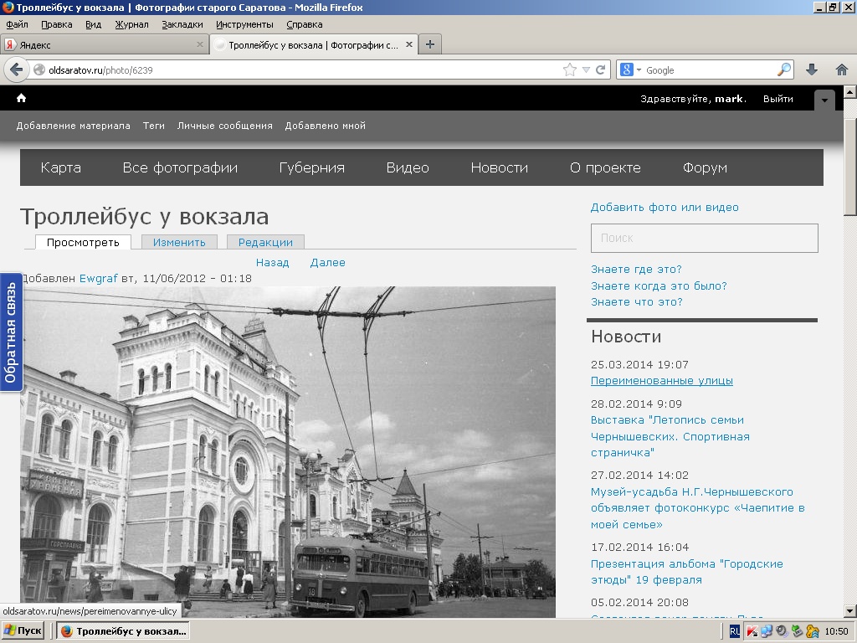Open the Обратная связь feedback side button
857x643 pixels.
click(x=10, y=332)
